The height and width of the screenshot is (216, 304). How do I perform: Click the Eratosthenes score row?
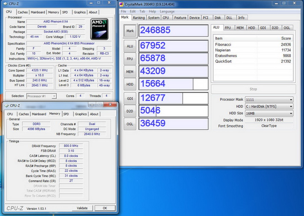(x=253, y=56)
